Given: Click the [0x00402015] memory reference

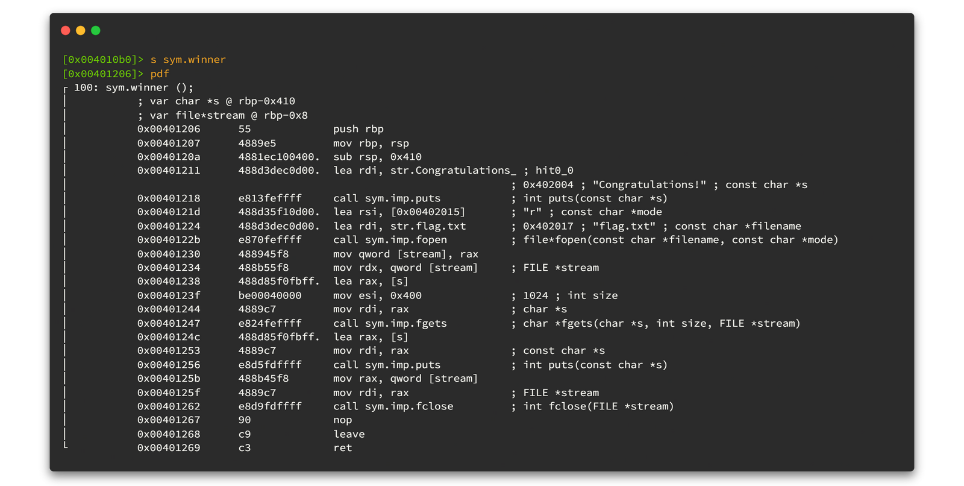Looking at the screenshot, I should (x=428, y=212).
